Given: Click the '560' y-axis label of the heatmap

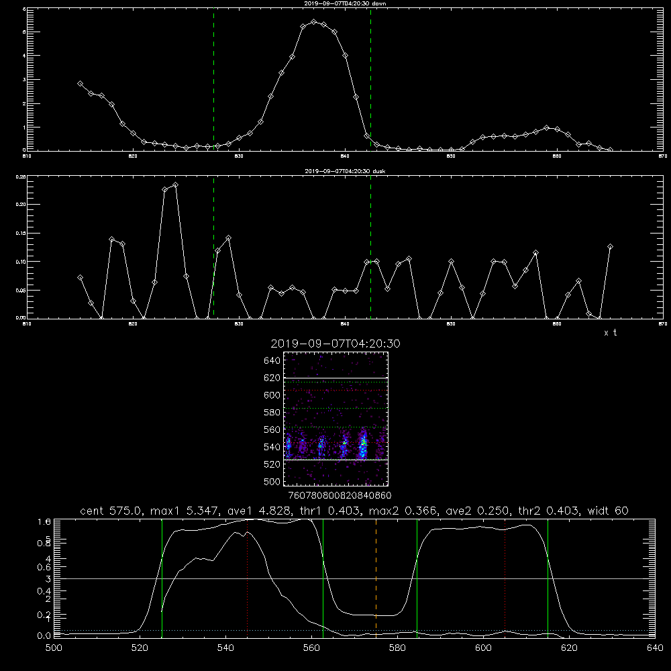Looking at the screenshot, I should 272,429.
